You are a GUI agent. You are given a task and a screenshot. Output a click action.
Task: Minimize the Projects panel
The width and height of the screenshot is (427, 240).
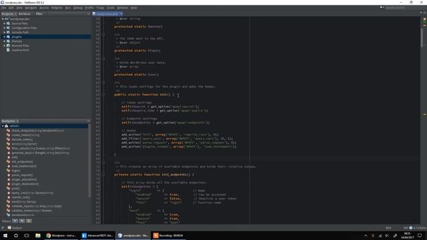coord(88,13)
